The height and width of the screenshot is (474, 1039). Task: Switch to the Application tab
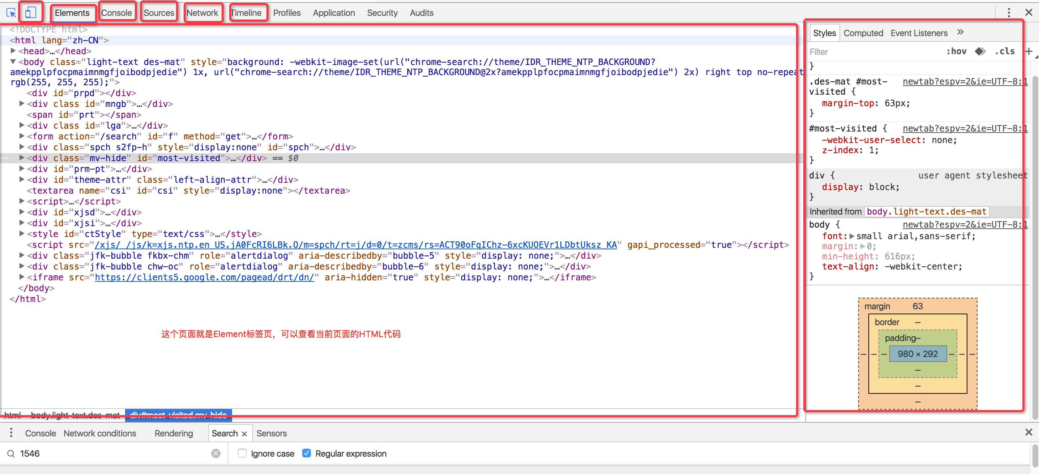(x=334, y=13)
